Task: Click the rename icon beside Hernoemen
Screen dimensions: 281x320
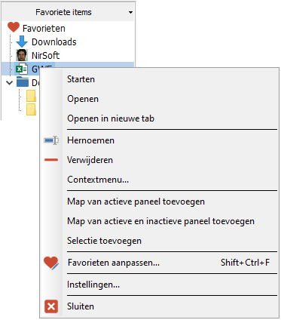Action: [51, 140]
